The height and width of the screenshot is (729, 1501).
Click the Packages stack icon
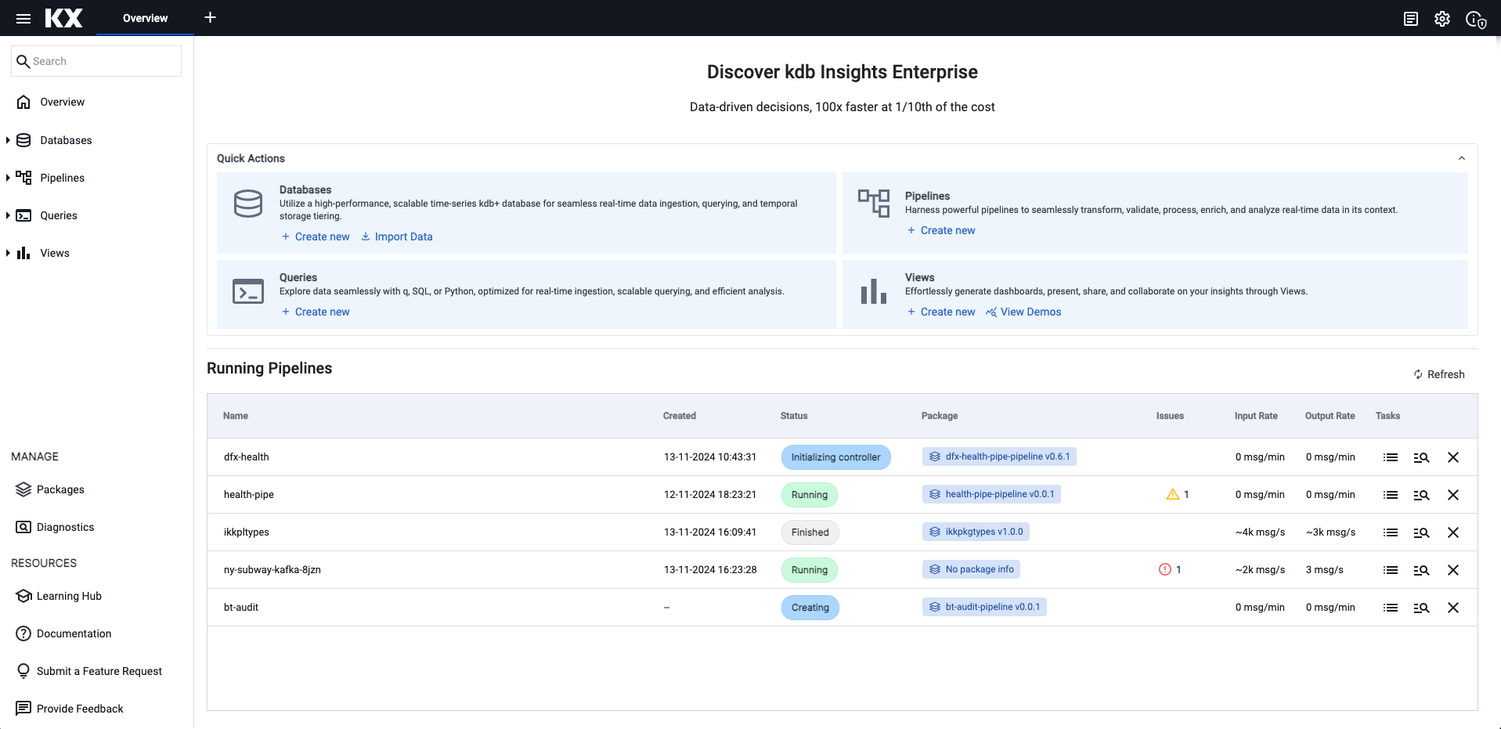(x=23, y=489)
